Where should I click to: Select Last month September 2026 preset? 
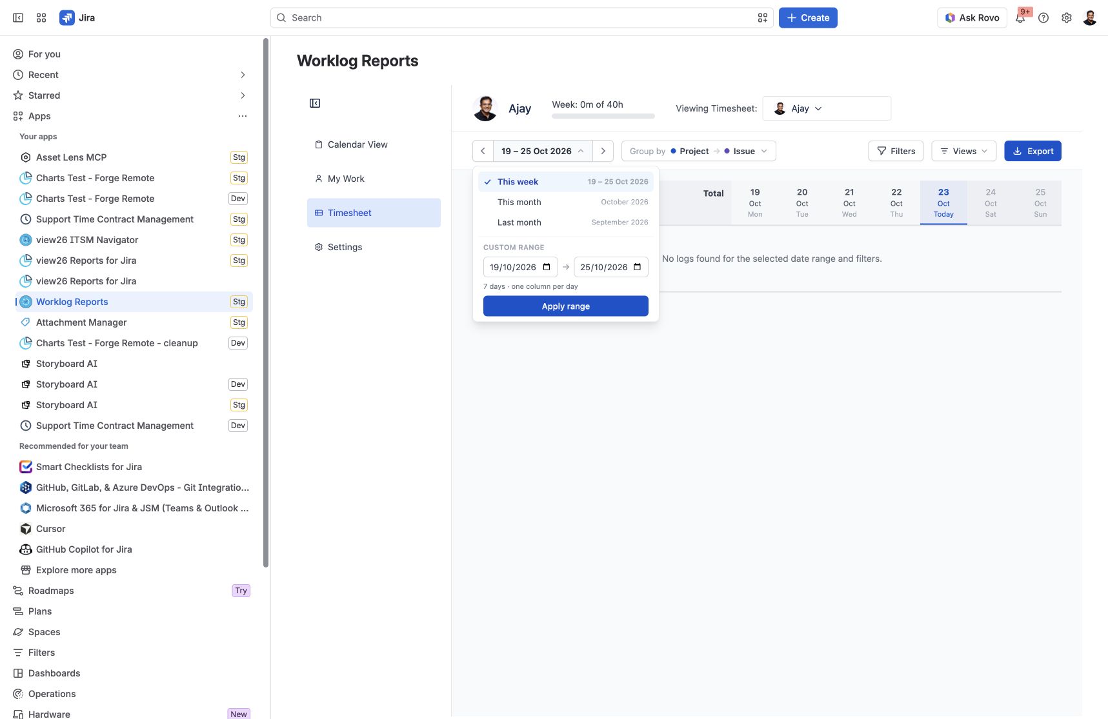[566, 222]
